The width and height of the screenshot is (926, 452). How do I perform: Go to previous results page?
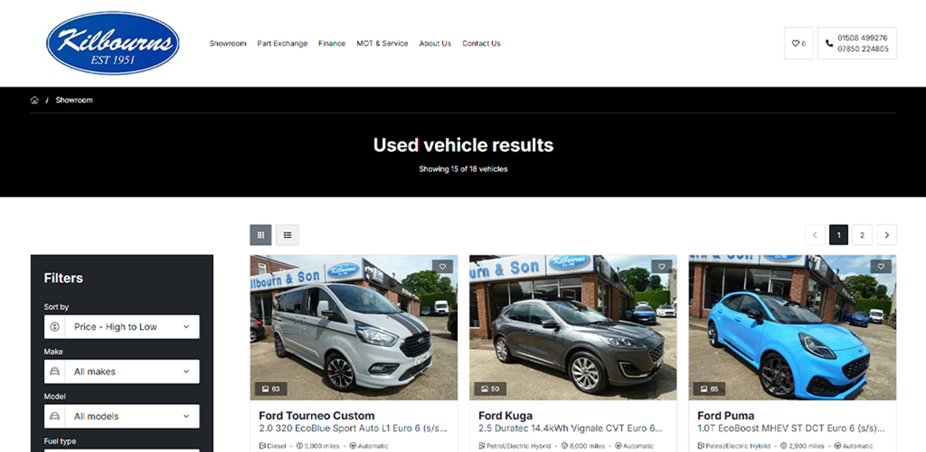tap(815, 235)
